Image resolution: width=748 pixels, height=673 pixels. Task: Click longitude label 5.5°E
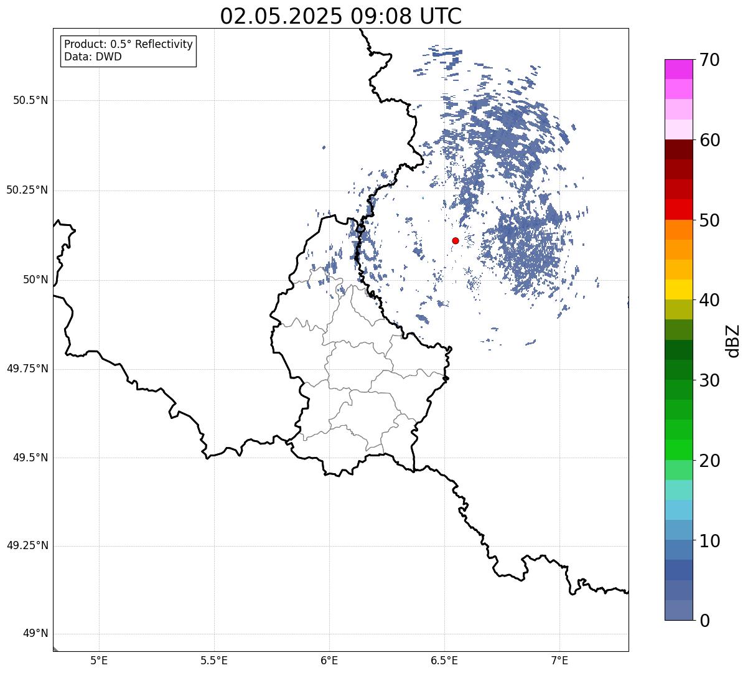(214, 660)
